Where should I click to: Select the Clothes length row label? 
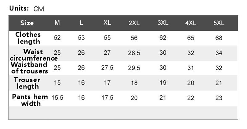[x=28, y=38]
